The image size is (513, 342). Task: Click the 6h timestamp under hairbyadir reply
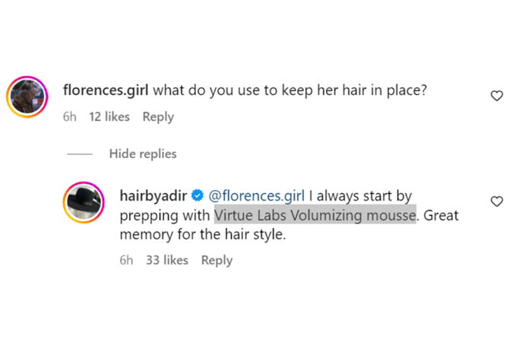pyautogui.click(x=126, y=260)
